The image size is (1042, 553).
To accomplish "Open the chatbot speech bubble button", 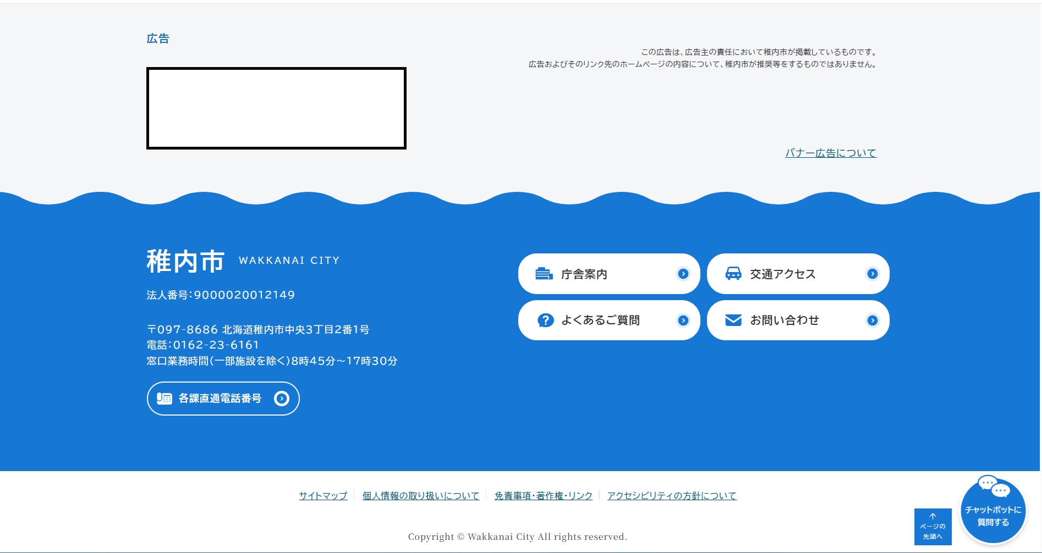I will click(x=993, y=510).
